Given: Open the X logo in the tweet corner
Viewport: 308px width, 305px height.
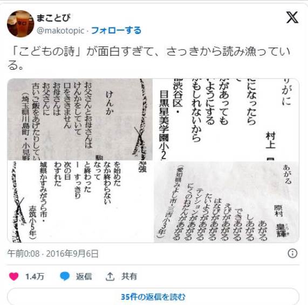Looking at the screenshot, I should click(x=292, y=17).
